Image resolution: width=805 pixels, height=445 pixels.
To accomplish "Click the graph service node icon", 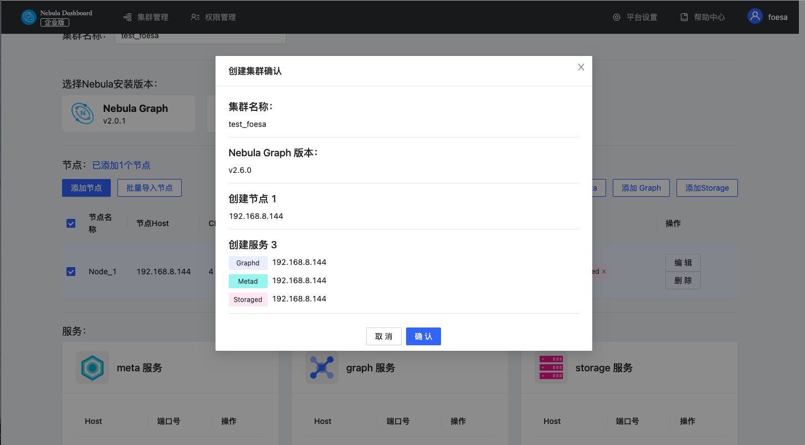I will [x=321, y=367].
